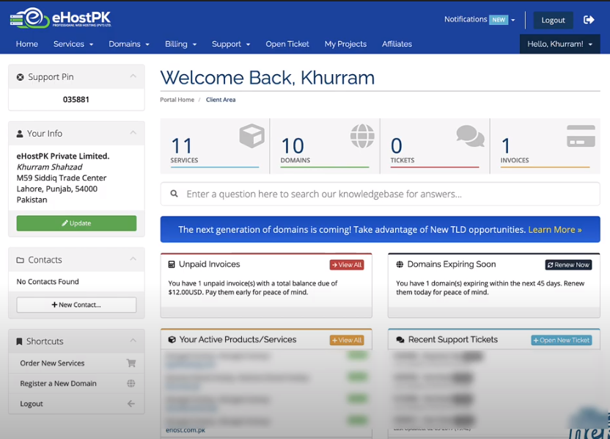This screenshot has width=610, height=439.
Task: Click the Learn More » link
Action: click(555, 230)
